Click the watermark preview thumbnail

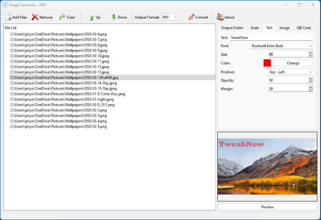(x=268, y=167)
